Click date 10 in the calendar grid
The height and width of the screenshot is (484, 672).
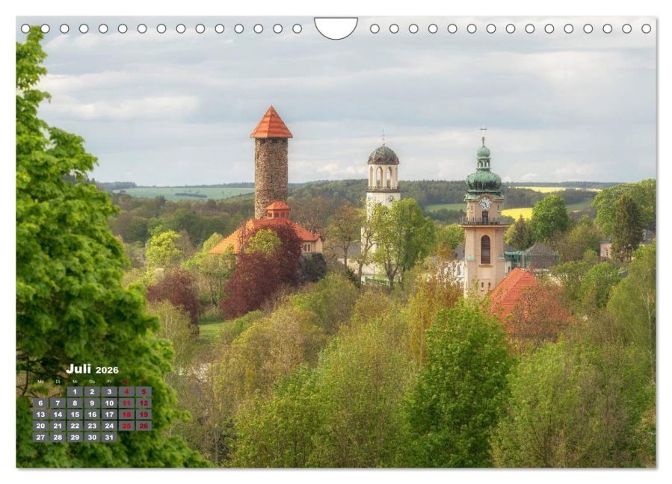pos(109,403)
